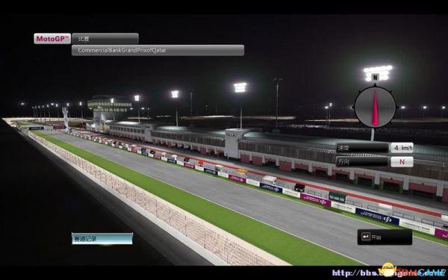Click the N direction value box

pyautogui.click(x=402, y=162)
